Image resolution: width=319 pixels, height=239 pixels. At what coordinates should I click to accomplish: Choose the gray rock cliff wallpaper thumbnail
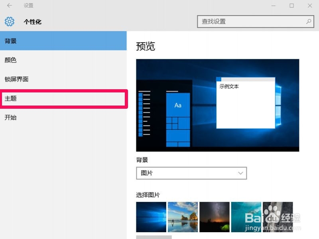tap(278, 217)
